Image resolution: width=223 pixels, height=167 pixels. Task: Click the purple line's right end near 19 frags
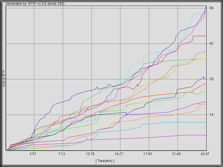tap(206, 102)
